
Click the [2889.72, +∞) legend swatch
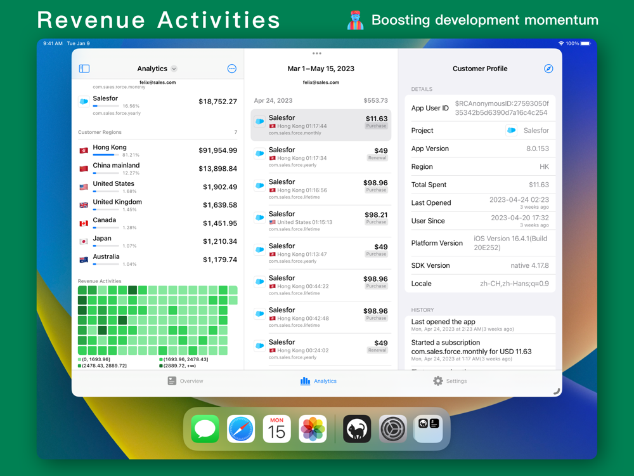click(x=161, y=366)
